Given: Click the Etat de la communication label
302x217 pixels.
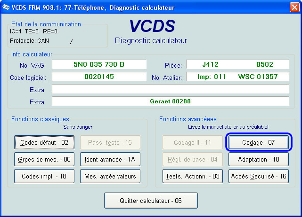Looking at the screenshot, I should click(x=46, y=24).
